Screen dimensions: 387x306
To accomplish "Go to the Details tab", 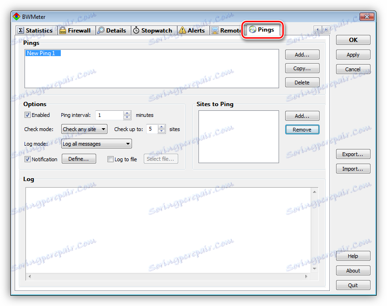I will (113, 30).
